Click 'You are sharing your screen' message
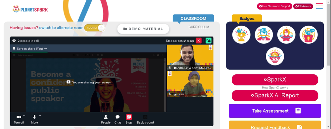This screenshot has width=331, height=129. 89,82
